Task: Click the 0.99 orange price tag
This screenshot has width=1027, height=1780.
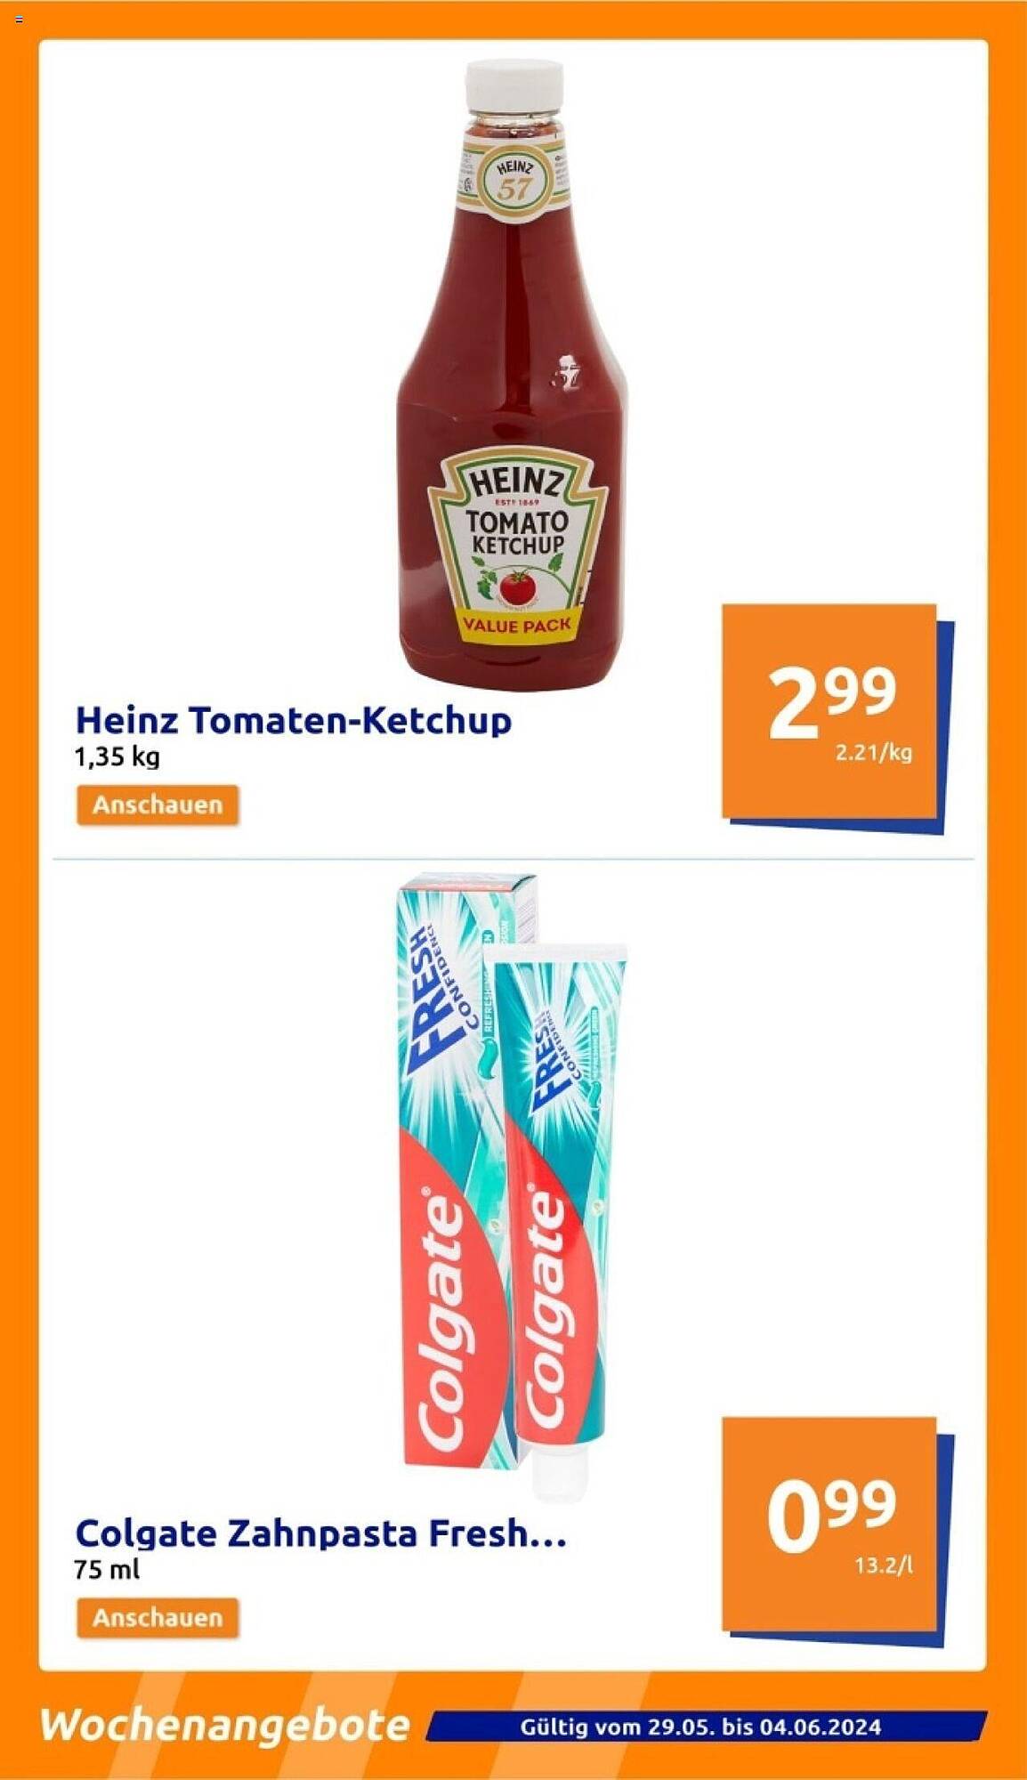Action: (x=836, y=1531)
